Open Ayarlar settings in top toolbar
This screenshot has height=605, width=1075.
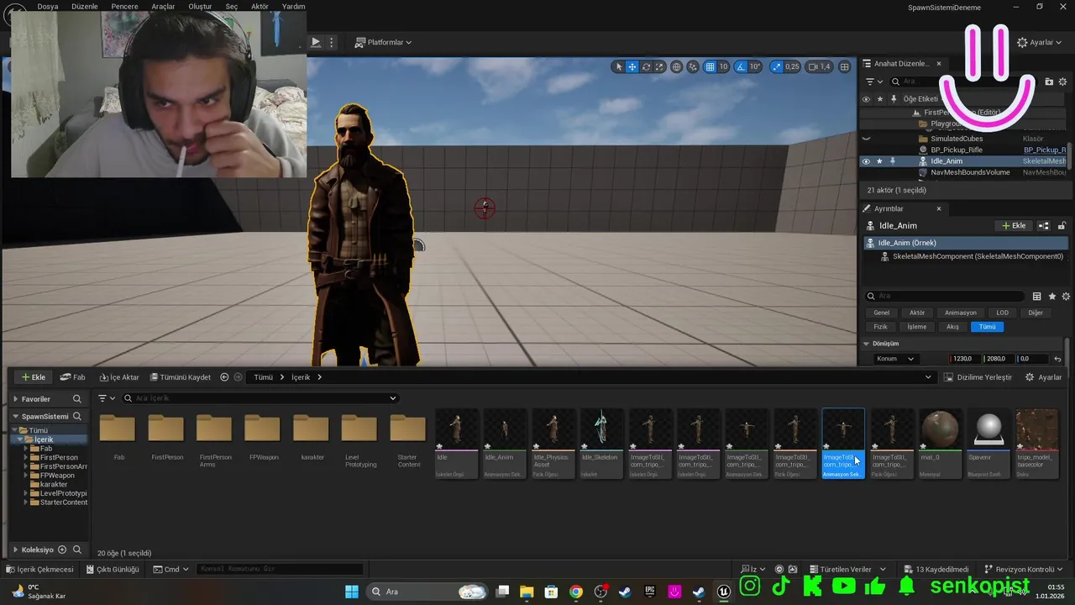coord(1040,42)
